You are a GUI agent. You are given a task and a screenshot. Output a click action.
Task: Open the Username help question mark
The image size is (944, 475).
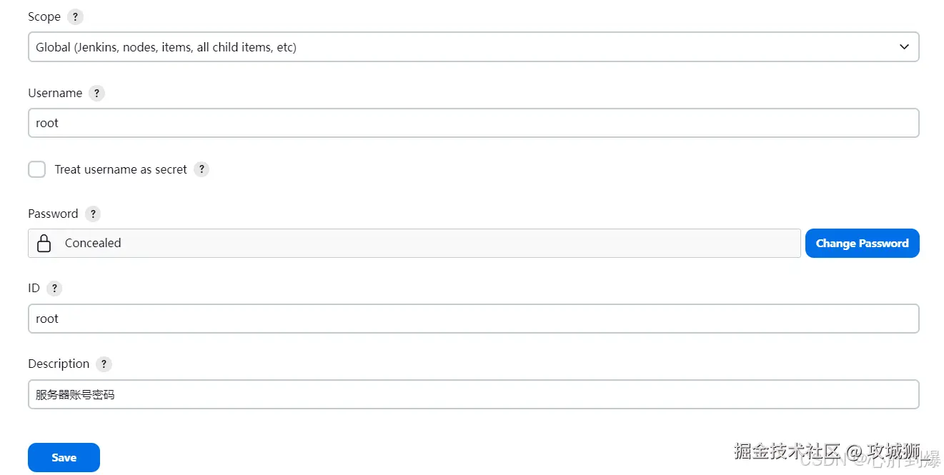[96, 94]
